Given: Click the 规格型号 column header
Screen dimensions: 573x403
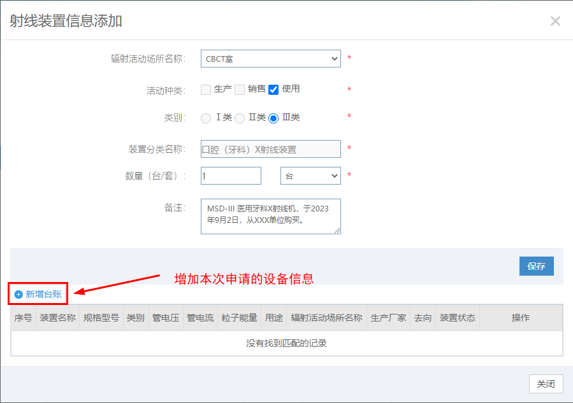Looking at the screenshot, I should click(101, 318).
